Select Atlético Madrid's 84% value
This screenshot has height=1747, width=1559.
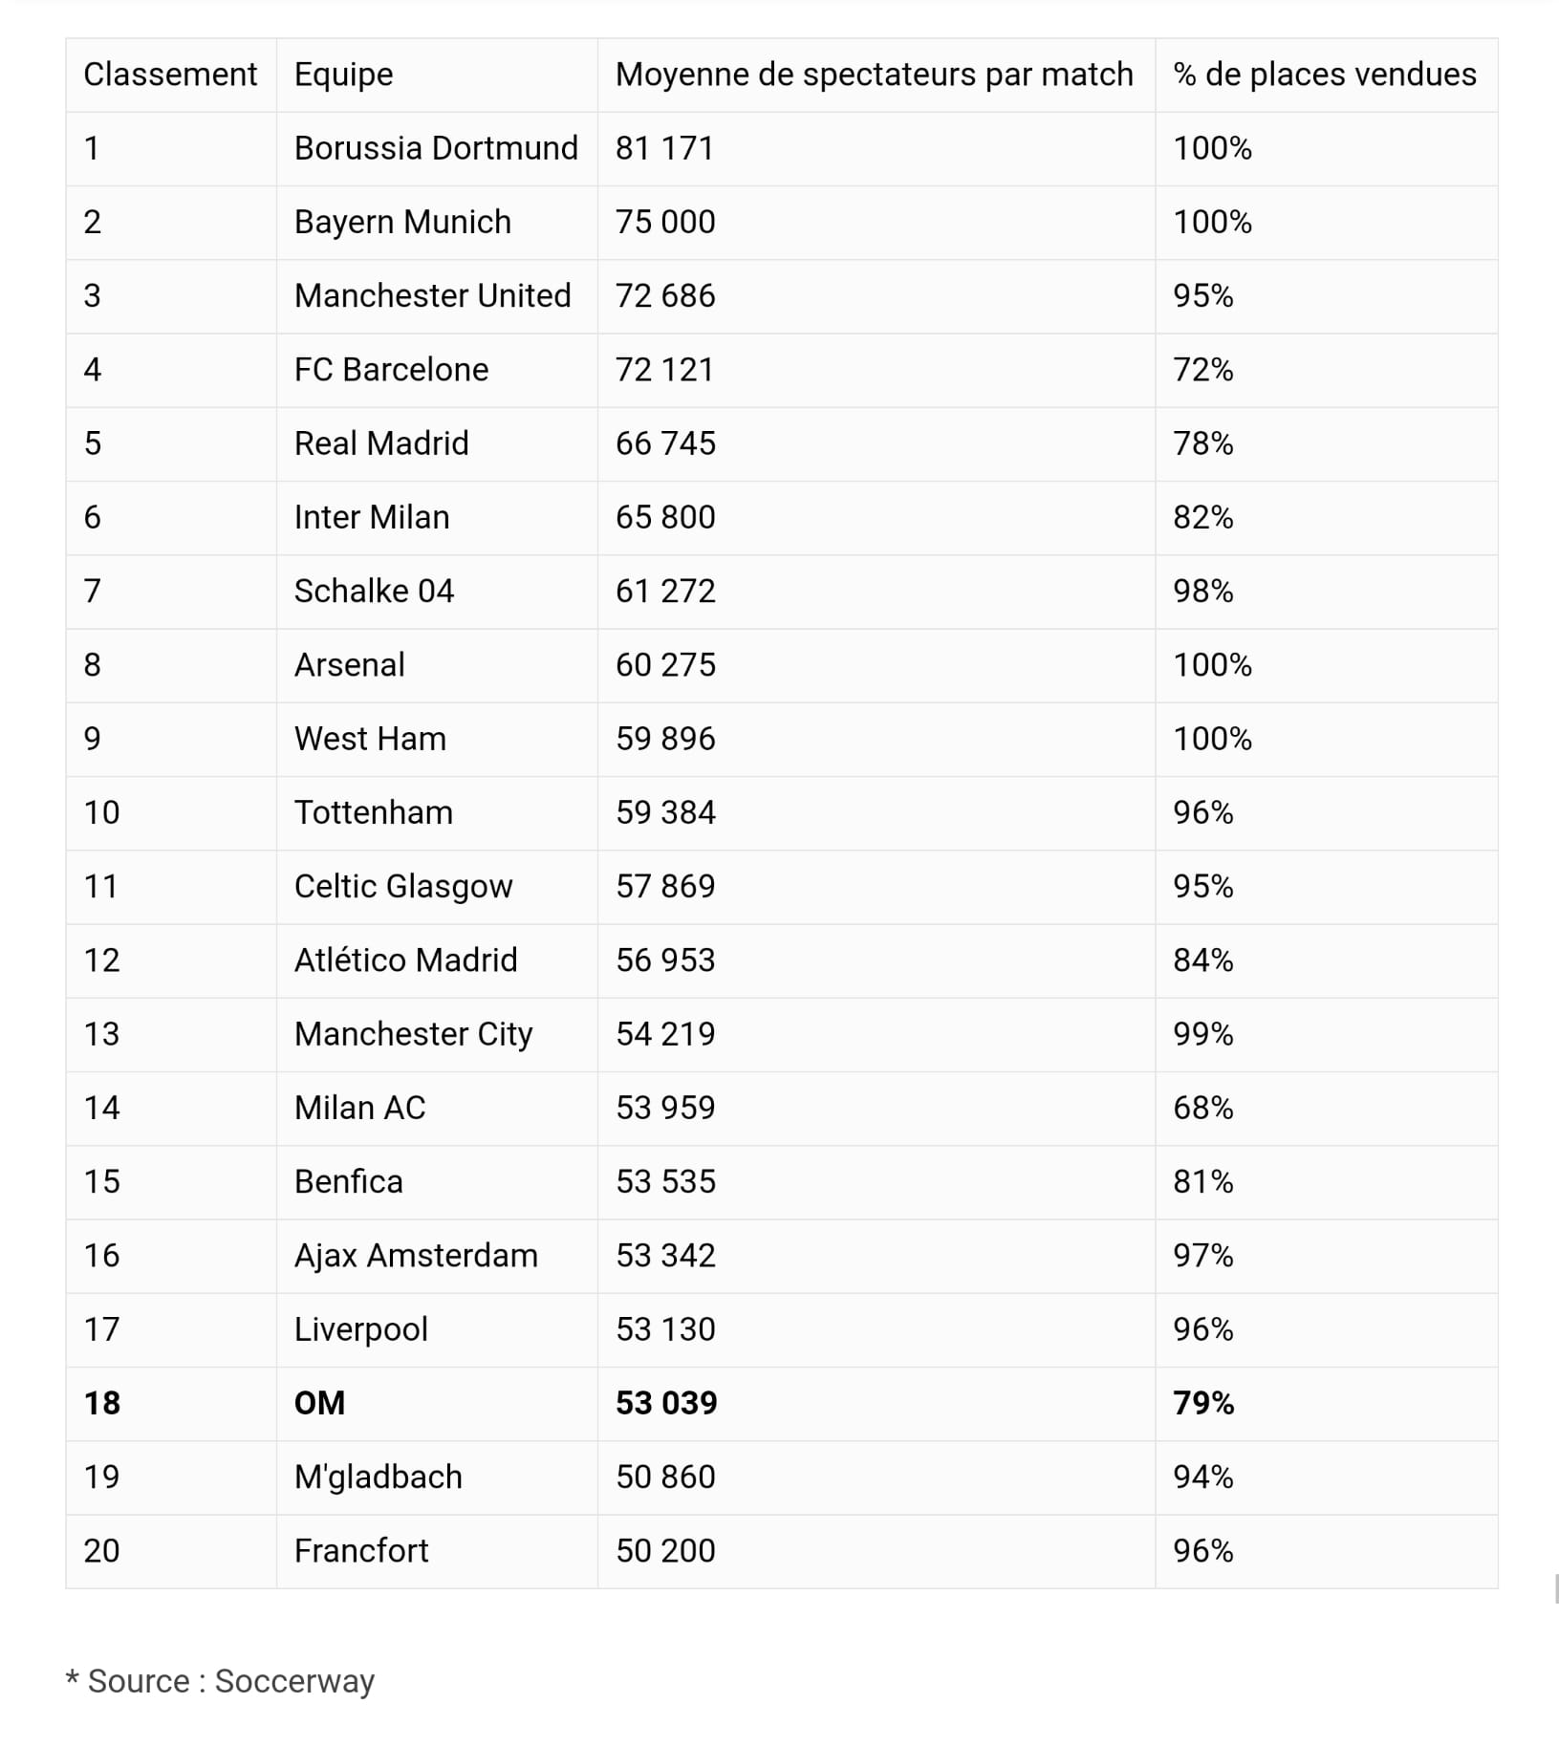(x=1202, y=960)
